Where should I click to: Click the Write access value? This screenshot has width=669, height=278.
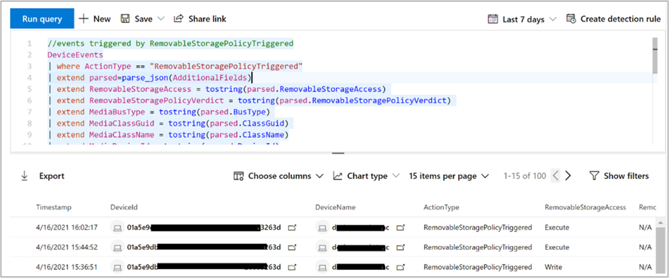coord(553,267)
